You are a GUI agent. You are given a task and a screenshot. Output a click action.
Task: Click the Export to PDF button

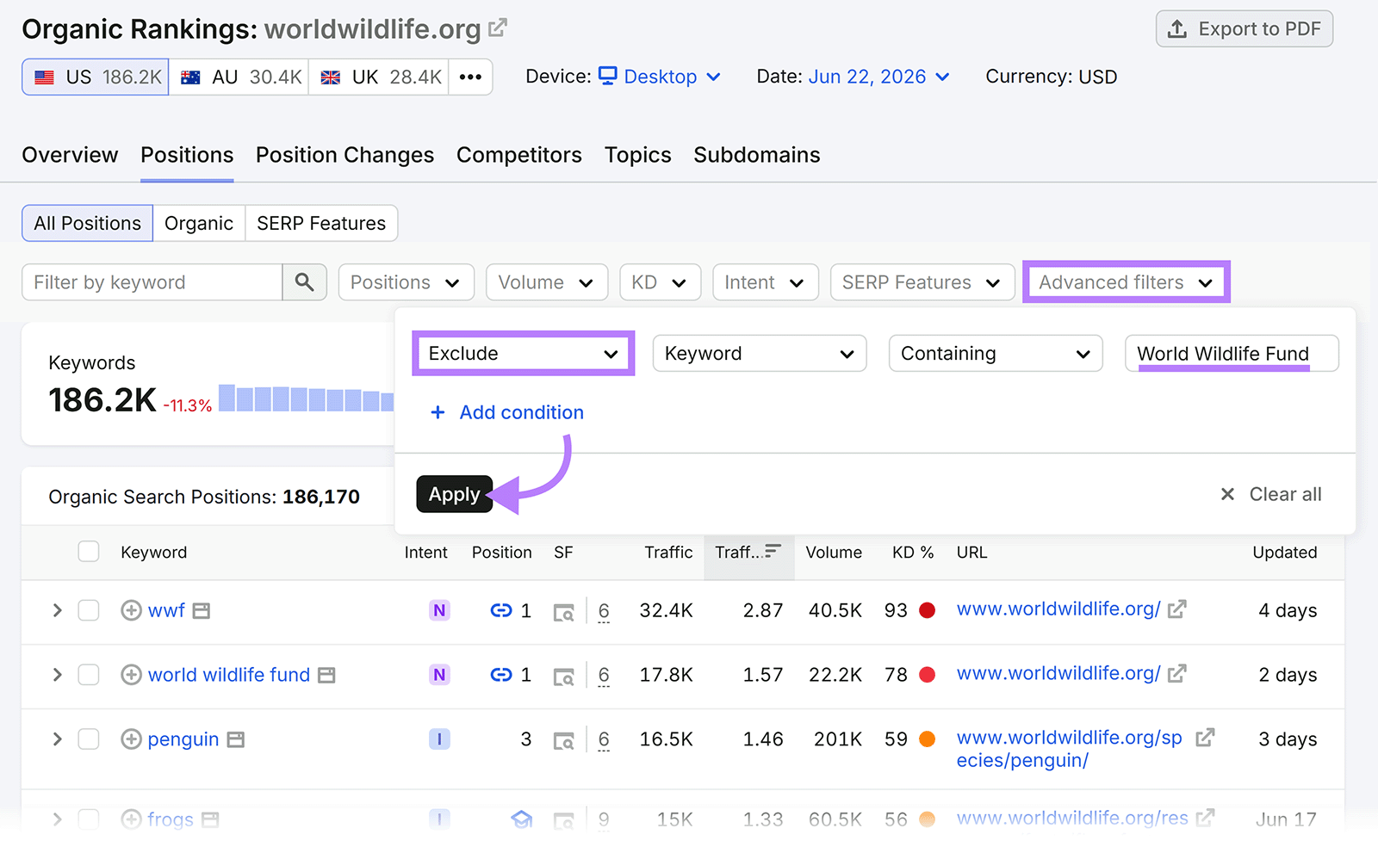[x=1244, y=29]
